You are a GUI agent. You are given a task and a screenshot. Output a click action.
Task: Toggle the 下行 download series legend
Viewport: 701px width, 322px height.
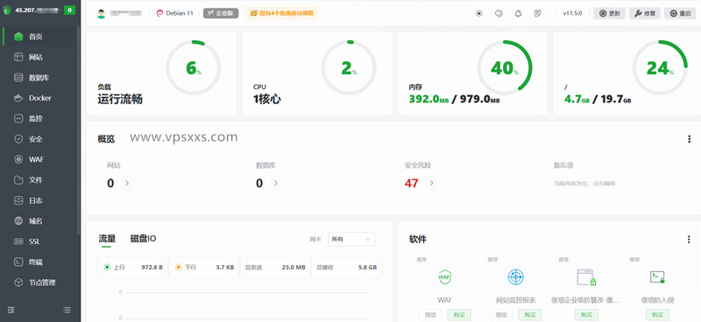pyautogui.click(x=204, y=268)
